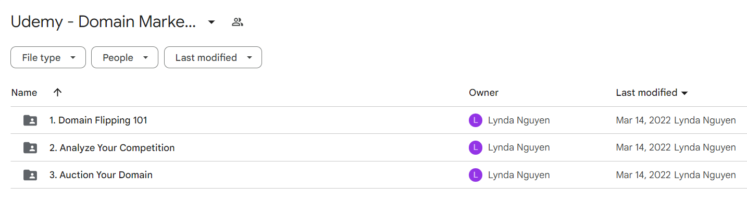Click the Udemy - Domain Marke... folder title
Viewport: 747px width, 212px height.
[103, 22]
